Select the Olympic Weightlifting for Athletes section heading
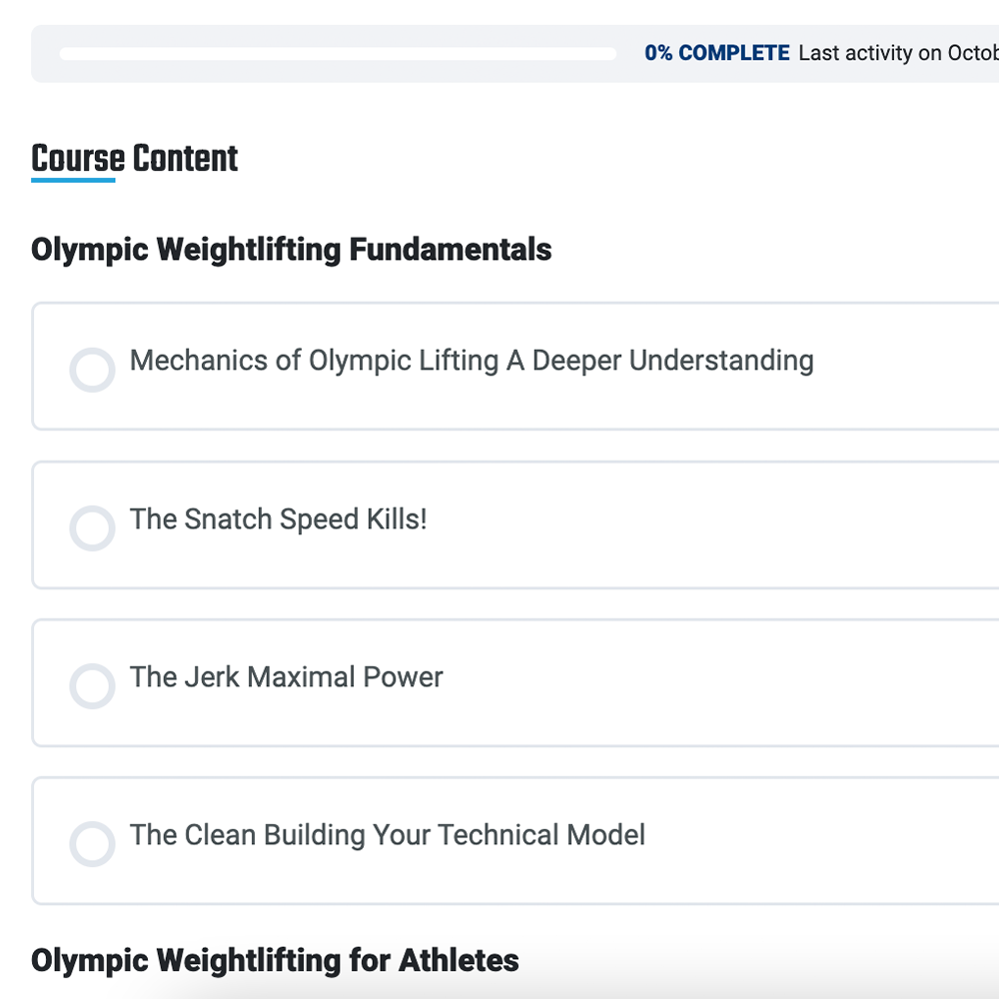This screenshot has height=999, width=999. [x=275, y=961]
